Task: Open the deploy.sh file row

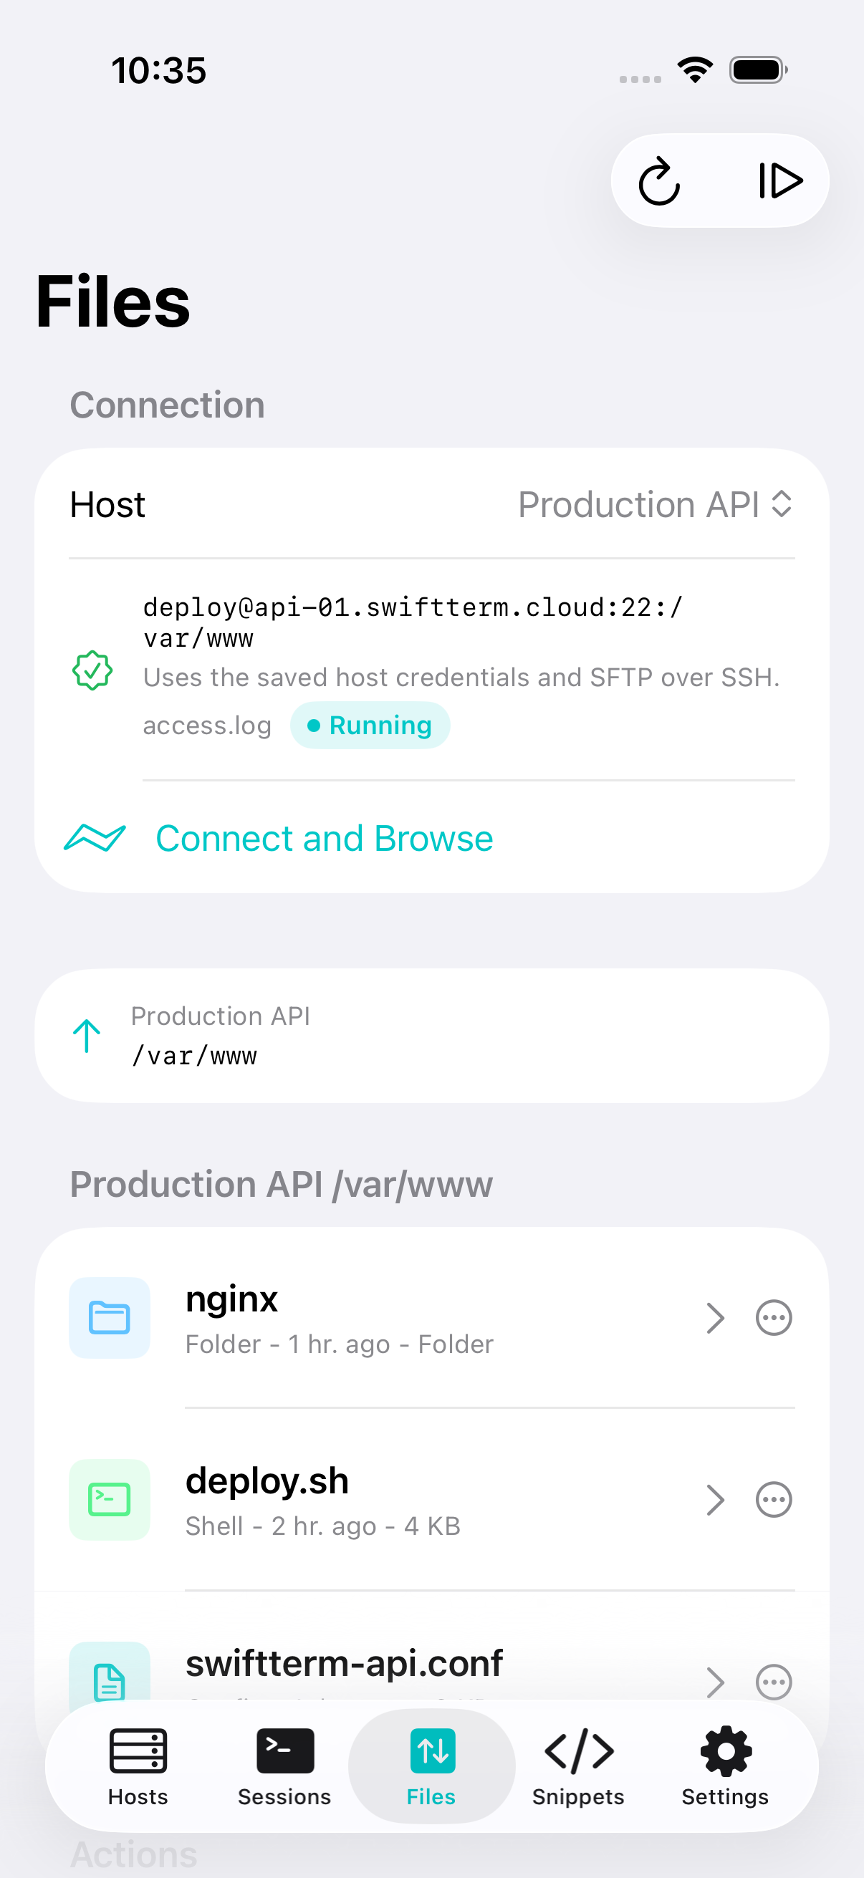Action: pyautogui.click(x=431, y=1500)
